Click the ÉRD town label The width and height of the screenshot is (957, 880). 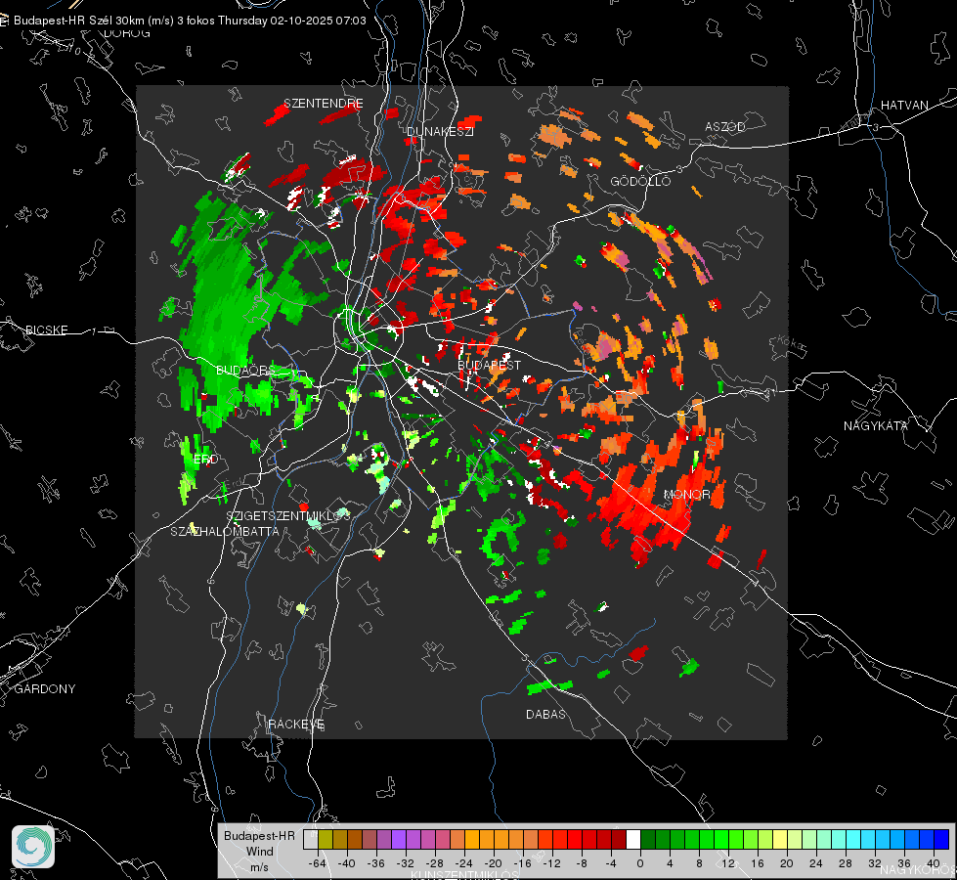[x=205, y=459]
